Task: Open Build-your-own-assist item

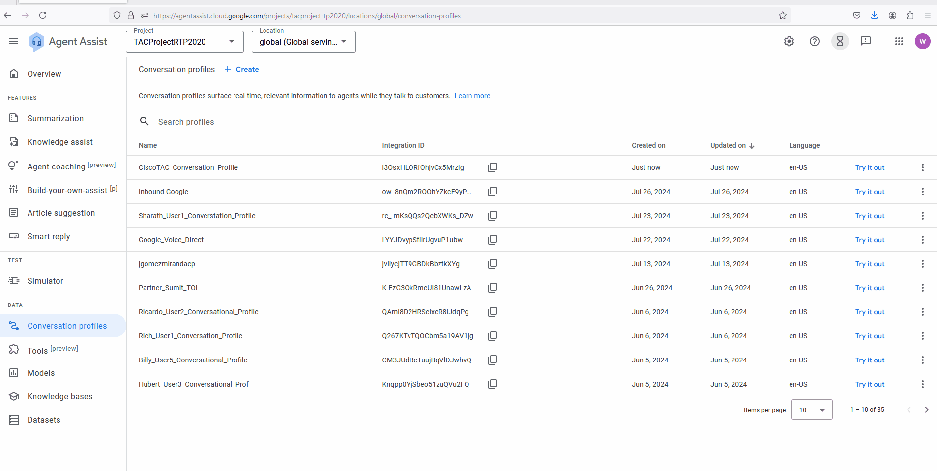Action: 63,190
